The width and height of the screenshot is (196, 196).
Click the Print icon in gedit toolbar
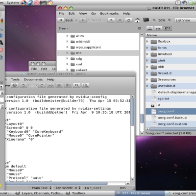click(15, 85)
